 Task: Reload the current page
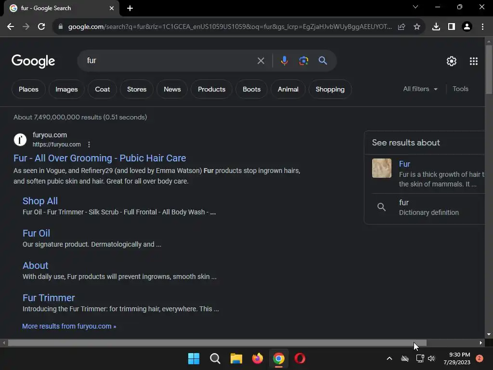pyautogui.click(x=41, y=27)
